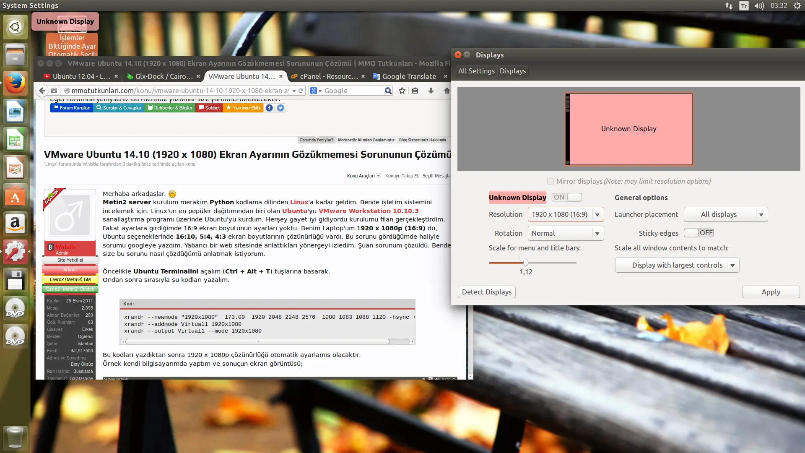The image size is (805, 453).
Task: Open Launcher placement All displays dropdown
Action: pos(726,214)
